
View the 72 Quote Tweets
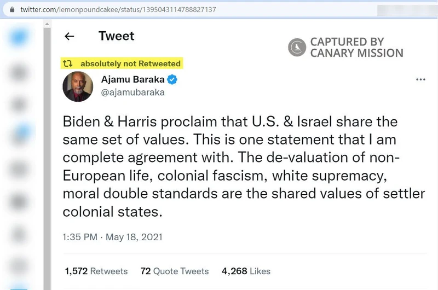(x=175, y=271)
